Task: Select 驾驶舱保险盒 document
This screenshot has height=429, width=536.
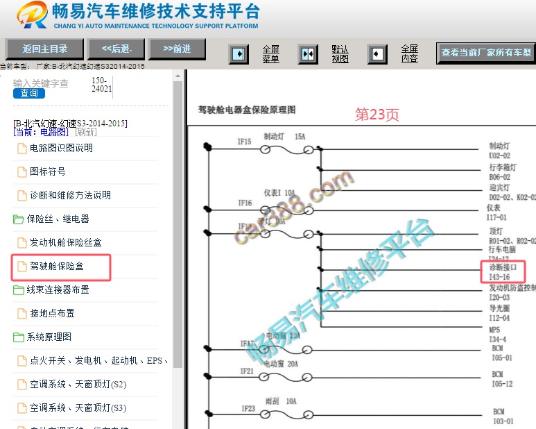Action: coord(57,266)
